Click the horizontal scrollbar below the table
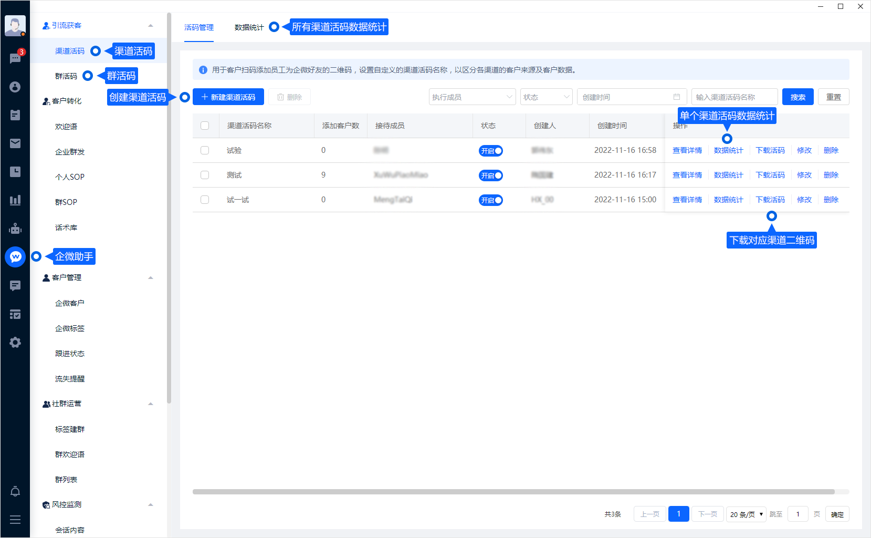Viewport: 871px width, 538px height. (513, 492)
